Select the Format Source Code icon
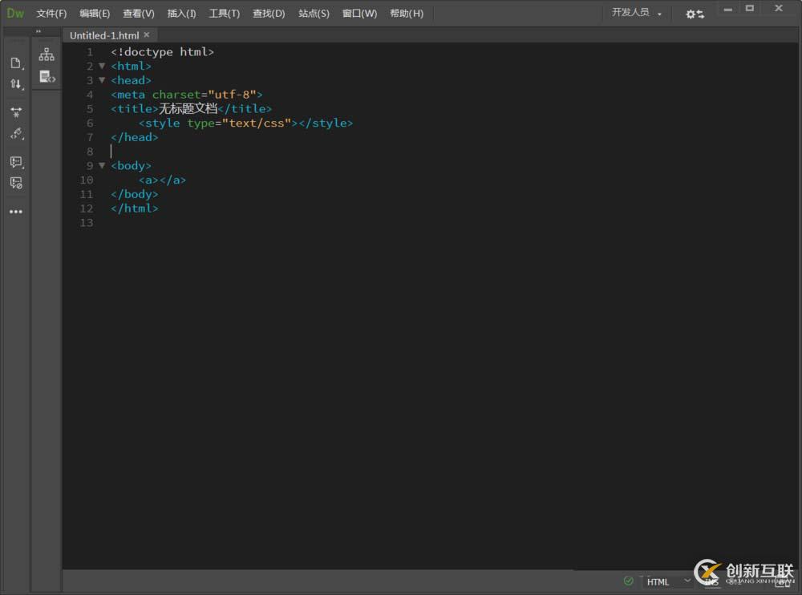 [15, 134]
